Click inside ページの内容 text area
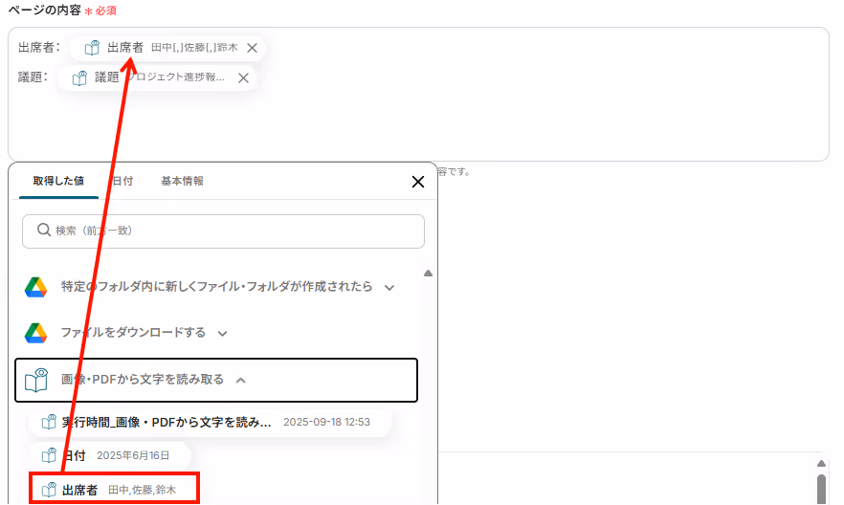 point(418,94)
